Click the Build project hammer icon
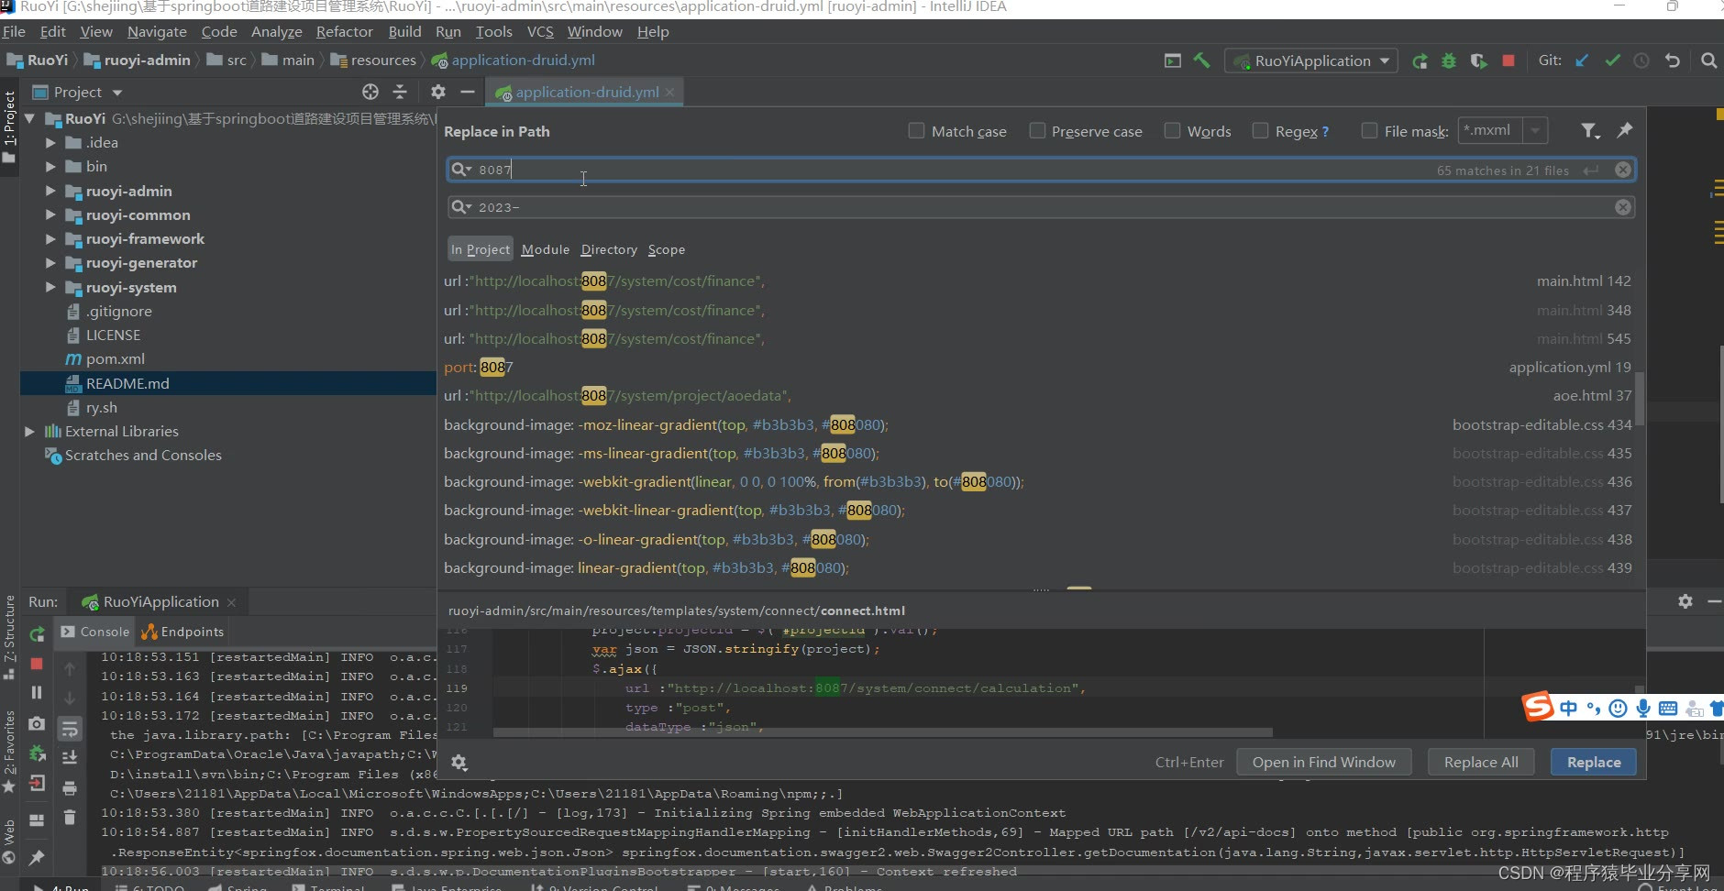The height and width of the screenshot is (891, 1724). (x=1201, y=60)
